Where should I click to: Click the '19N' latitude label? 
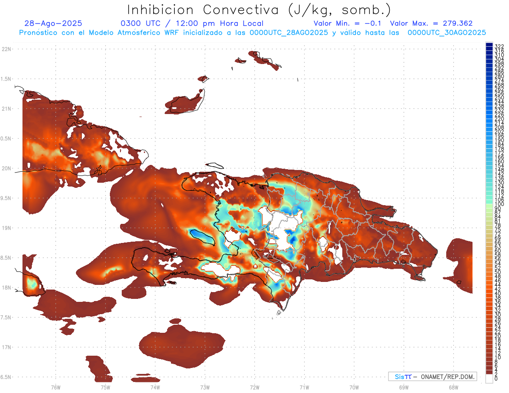pyautogui.click(x=6, y=228)
